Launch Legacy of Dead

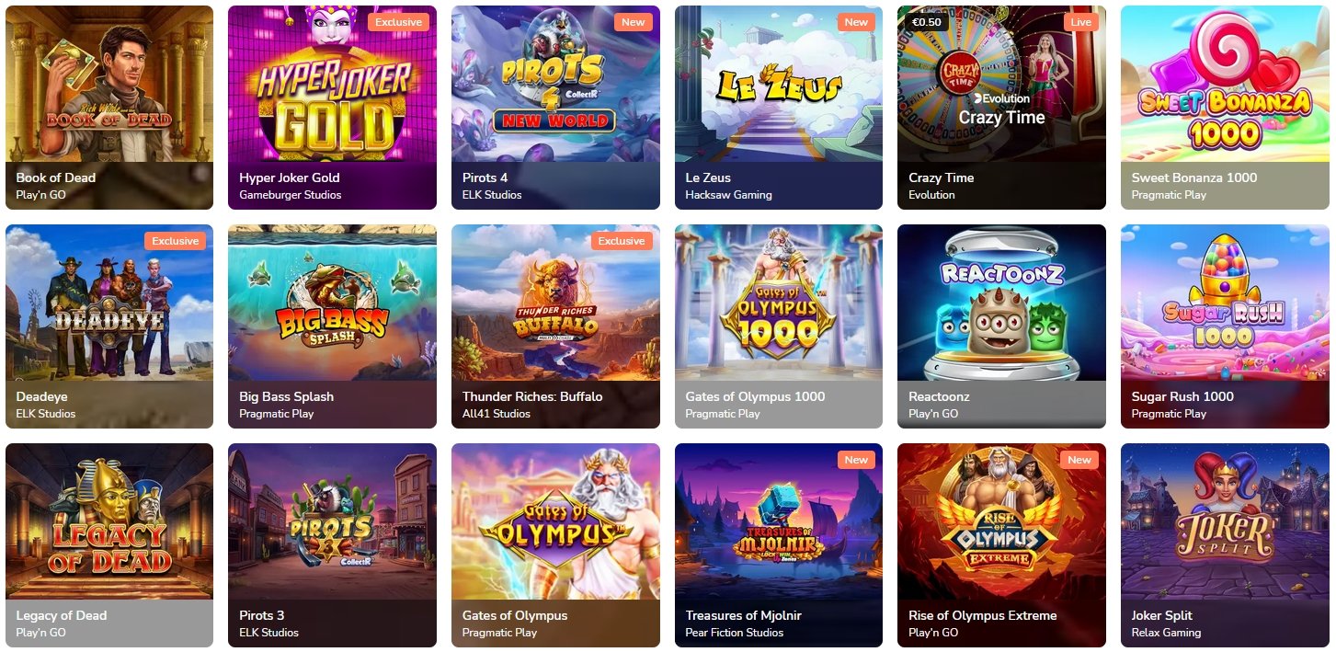click(109, 545)
